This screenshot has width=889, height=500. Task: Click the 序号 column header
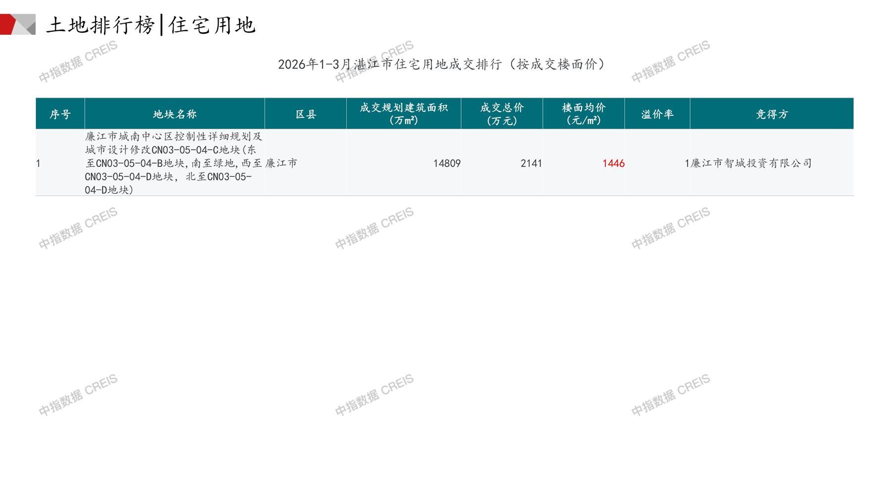60,114
